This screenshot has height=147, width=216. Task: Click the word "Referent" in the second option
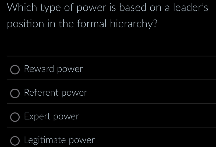[x=41, y=93]
